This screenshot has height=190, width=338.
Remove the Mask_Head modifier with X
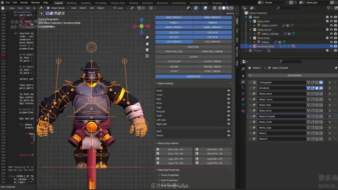pos(330,94)
